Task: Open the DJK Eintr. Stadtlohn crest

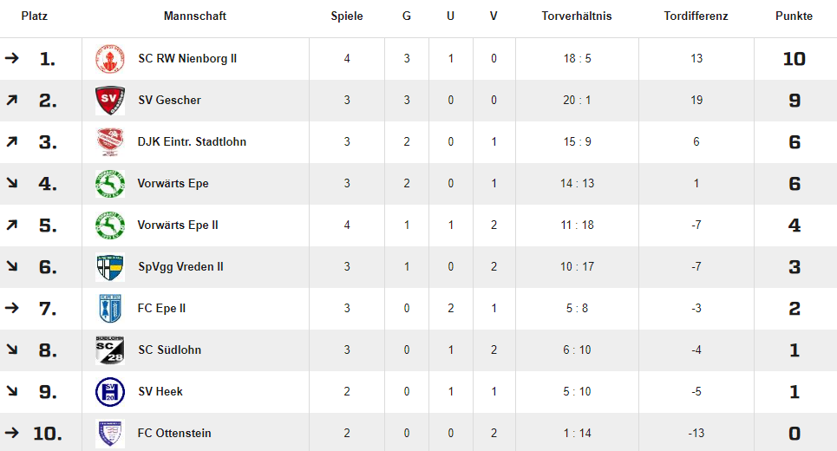Action: (110, 142)
